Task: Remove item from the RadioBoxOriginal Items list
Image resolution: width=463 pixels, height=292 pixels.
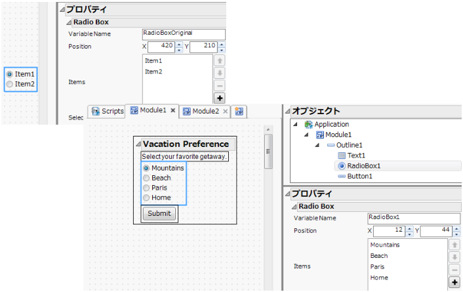Action: (x=220, y=86)
